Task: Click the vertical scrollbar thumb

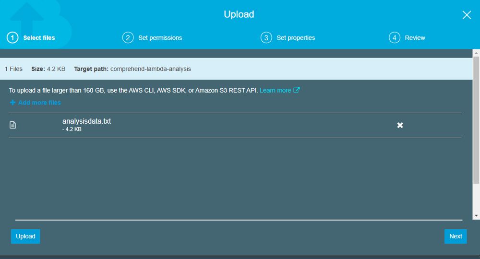Action: (476, 120)
